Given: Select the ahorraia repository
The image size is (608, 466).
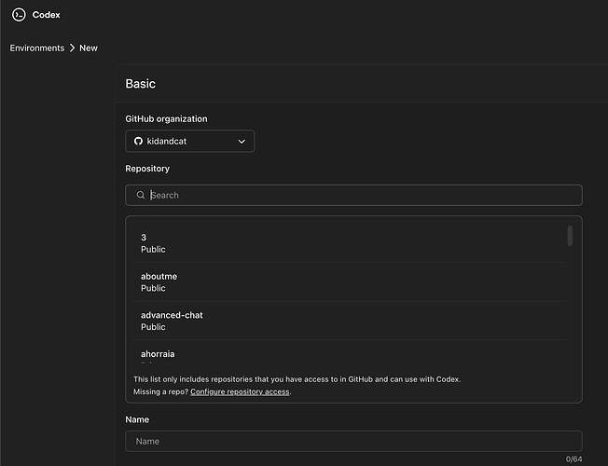Looking at the screenshot, I should [x=349, y=353].
